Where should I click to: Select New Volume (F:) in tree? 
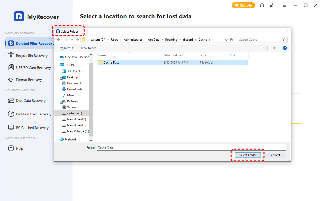(x=75, y=131)
